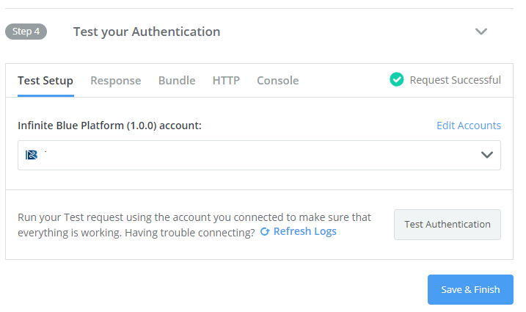Click the Refresh Logs link

pos(305,231)
